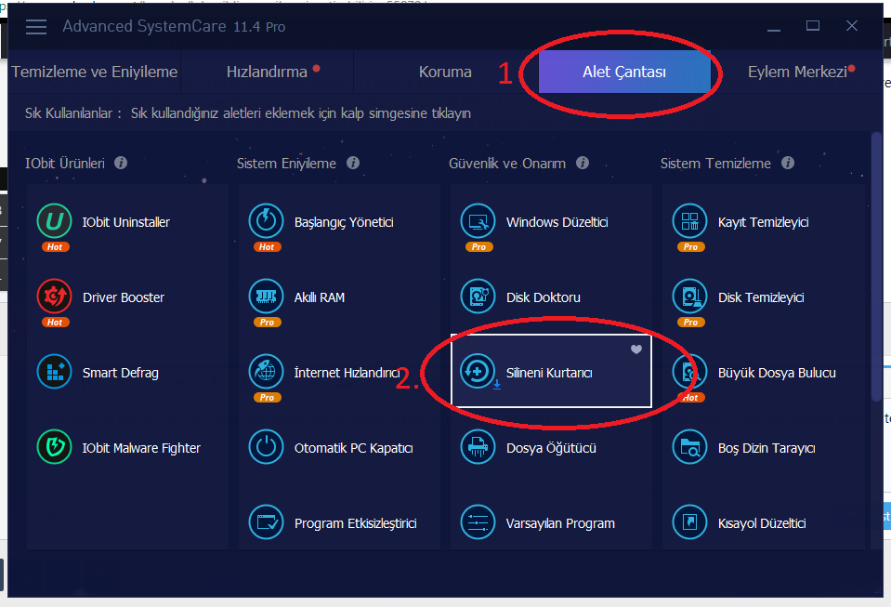The image size is (891, 607).
Task: Select the Alet Çantası tab
Action: (x=624, y=72)
